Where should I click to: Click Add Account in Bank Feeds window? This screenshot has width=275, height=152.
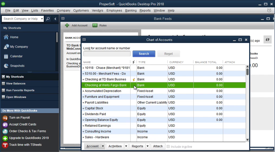(x=76, y=25)
